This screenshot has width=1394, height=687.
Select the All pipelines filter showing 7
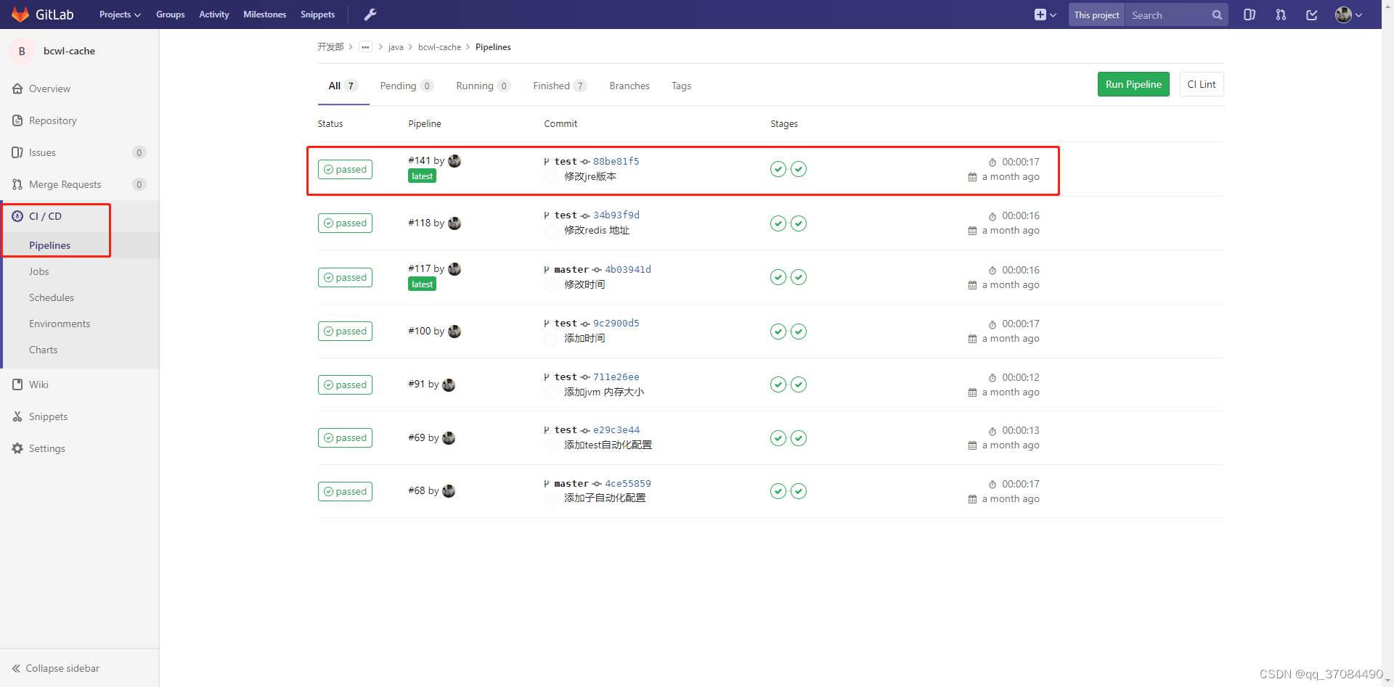coord(342,85)
